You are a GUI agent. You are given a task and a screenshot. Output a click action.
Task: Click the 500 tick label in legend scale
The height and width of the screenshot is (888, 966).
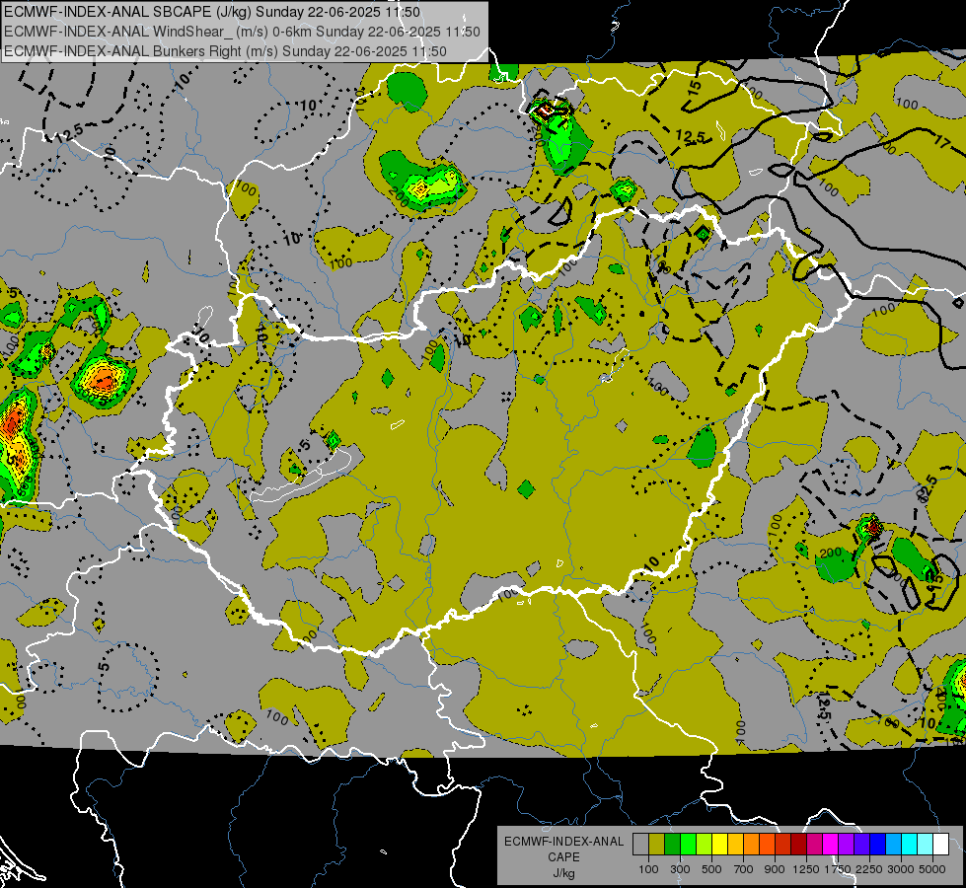[x=711, y=869]
